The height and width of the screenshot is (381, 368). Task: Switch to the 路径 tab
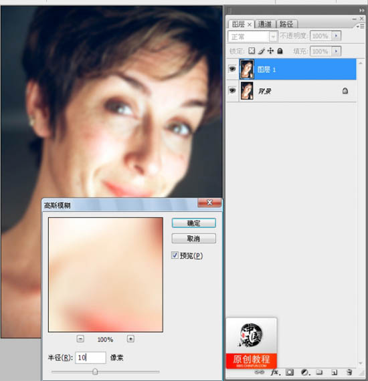(286, 24)
